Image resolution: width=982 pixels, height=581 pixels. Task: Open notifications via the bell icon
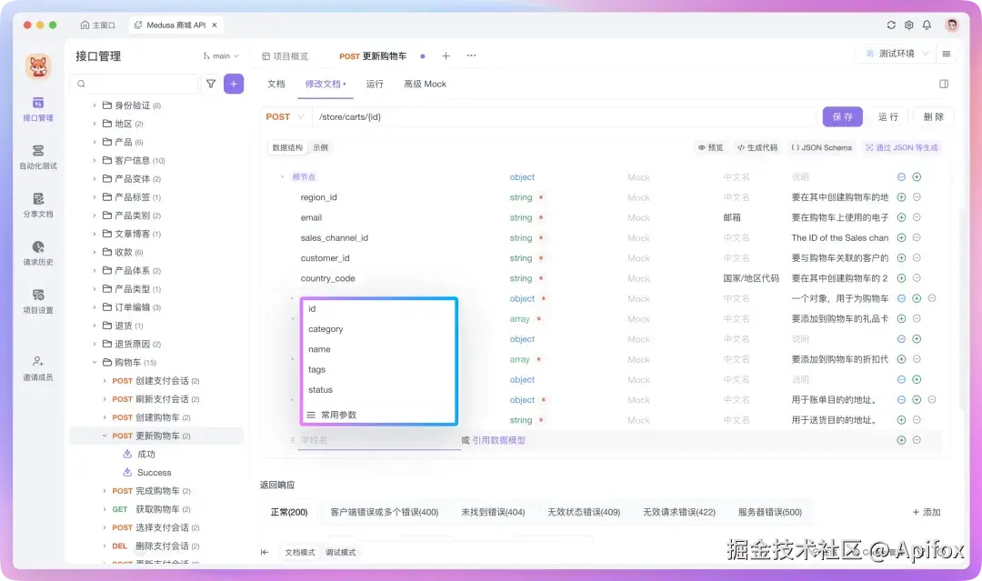[927, 25]
